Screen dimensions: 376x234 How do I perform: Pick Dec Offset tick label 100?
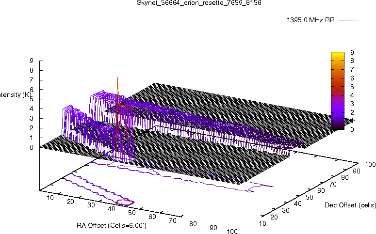click(x=370, y=165)
